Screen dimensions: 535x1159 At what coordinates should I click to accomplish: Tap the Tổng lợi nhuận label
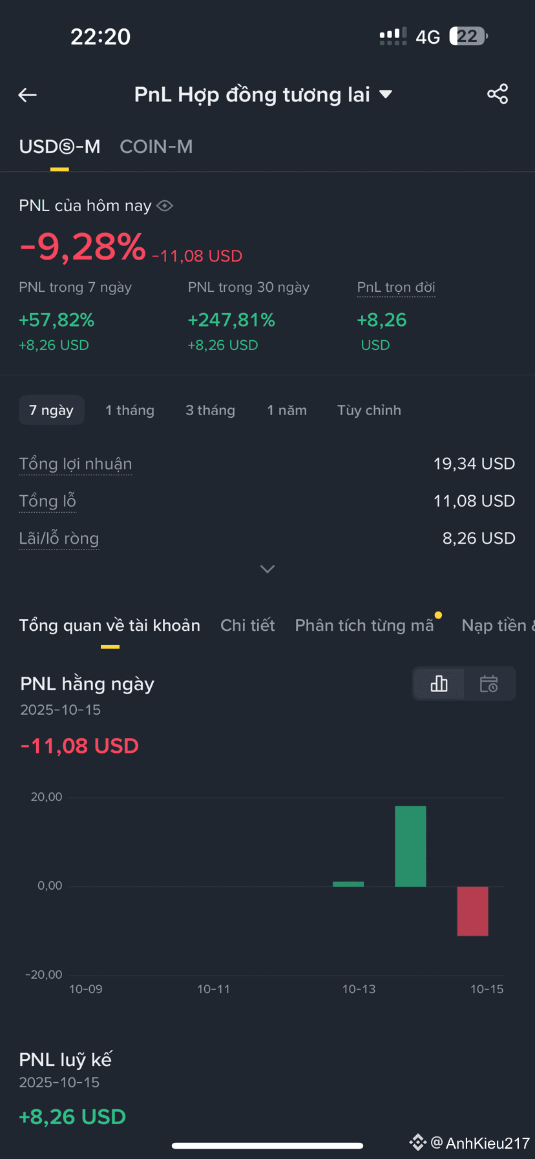76,464
